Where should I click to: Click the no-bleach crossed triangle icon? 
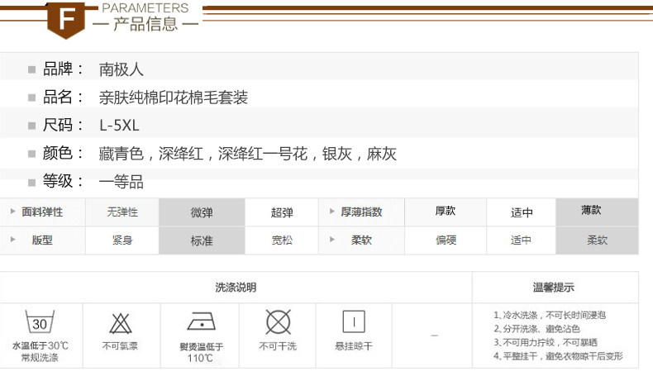pyautogui.click(x=121, y=324)
